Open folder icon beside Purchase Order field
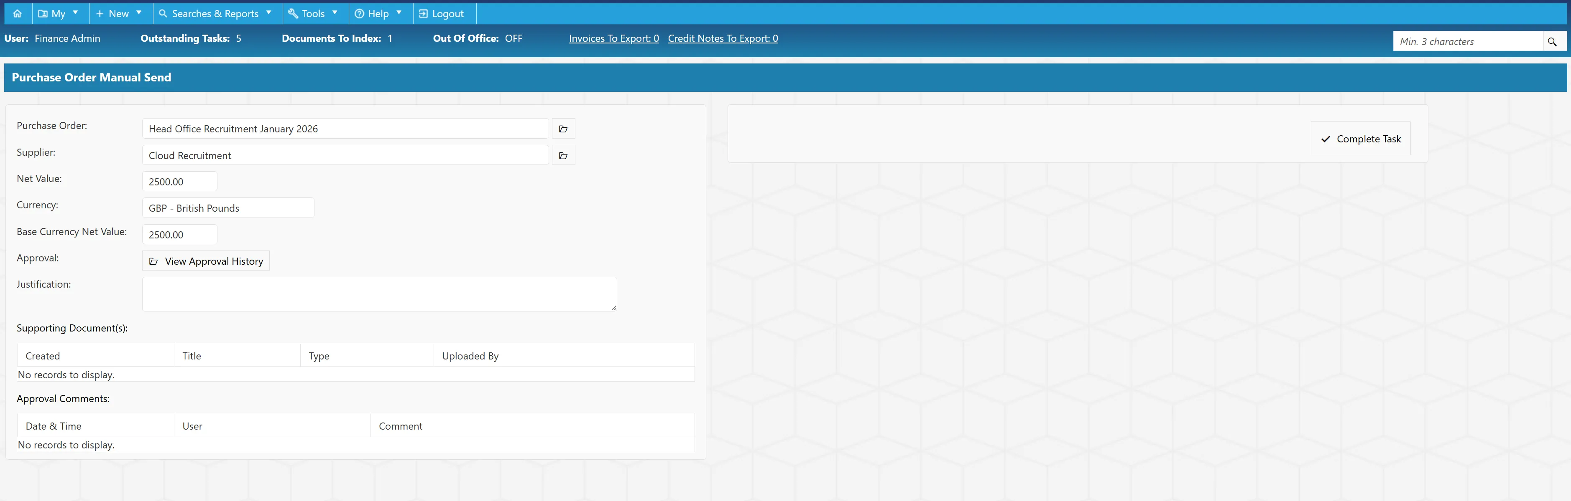 click(563, 129)
